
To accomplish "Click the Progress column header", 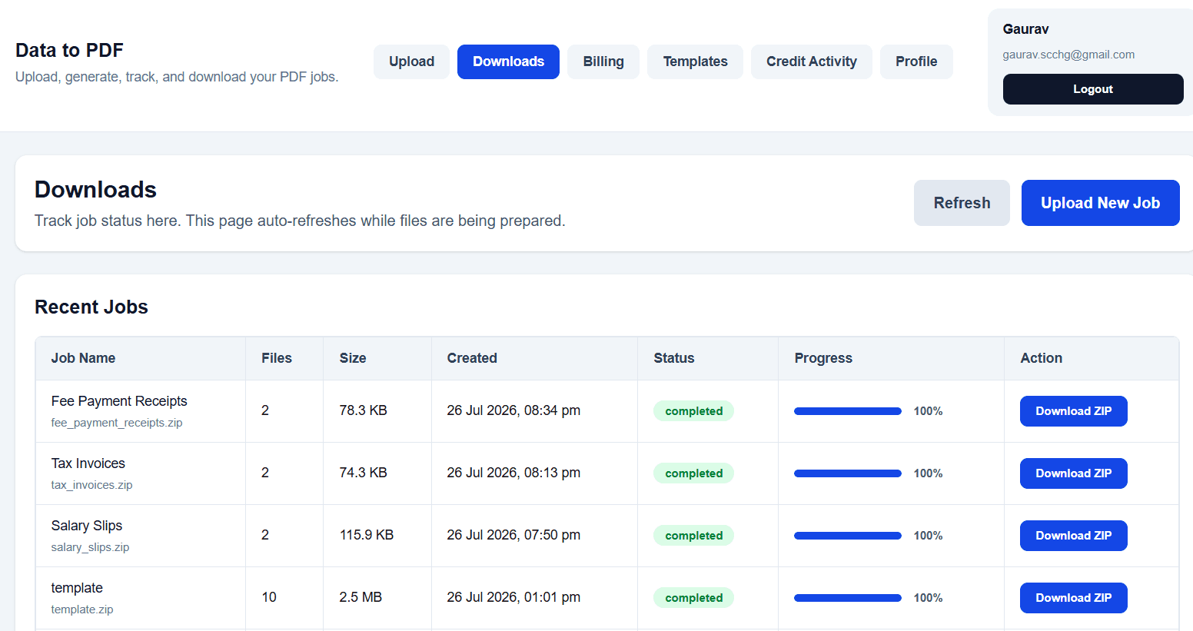I will [823, 358].
